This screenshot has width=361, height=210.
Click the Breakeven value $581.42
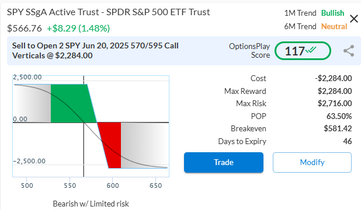coord(338,128)
